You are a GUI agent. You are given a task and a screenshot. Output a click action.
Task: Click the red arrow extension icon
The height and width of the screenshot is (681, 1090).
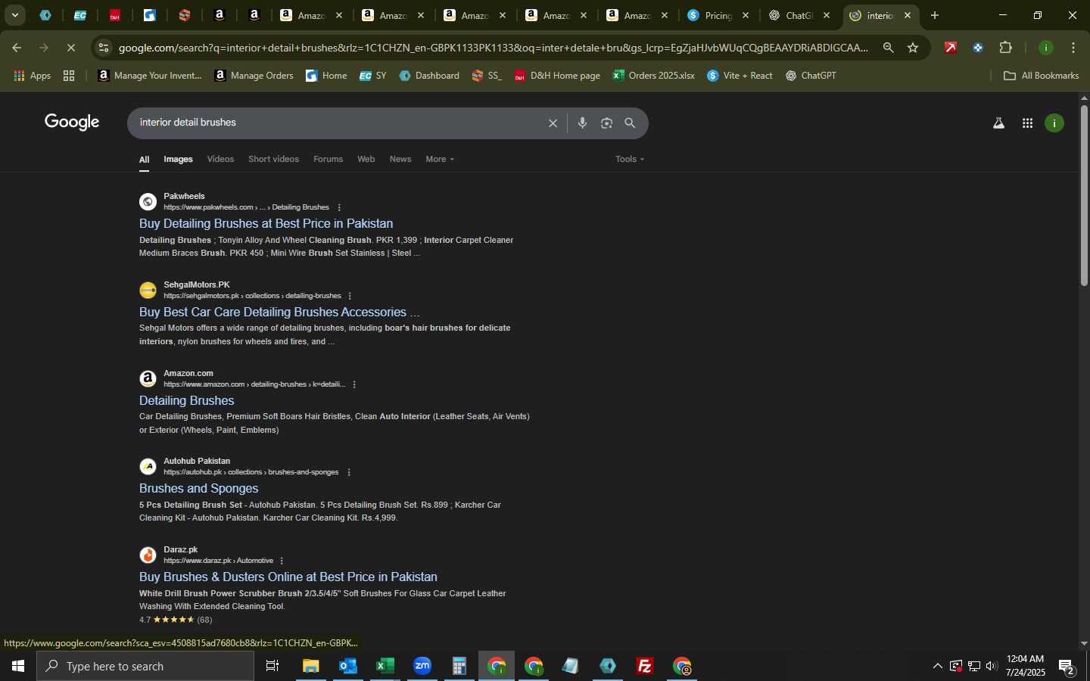coord(951,48)
